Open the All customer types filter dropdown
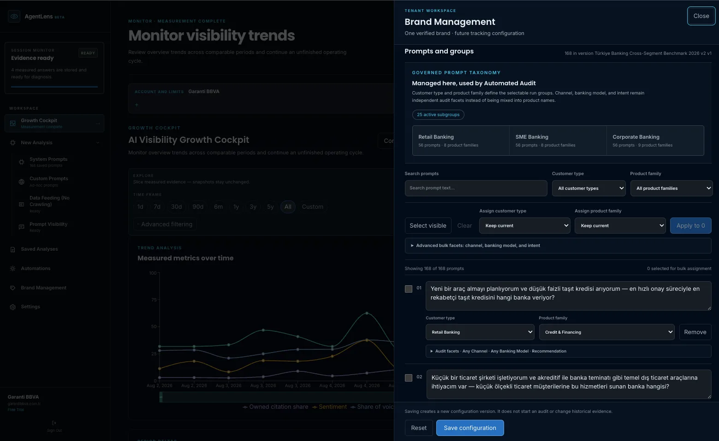Viewport: 719px width, 441px height. (589, 188)
